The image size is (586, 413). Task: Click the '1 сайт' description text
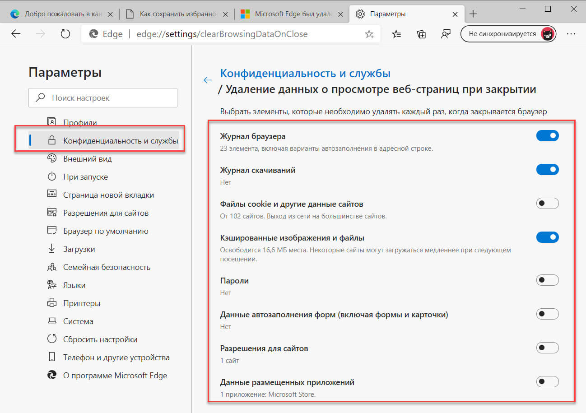pyautogui.click(x=229, y=361)
